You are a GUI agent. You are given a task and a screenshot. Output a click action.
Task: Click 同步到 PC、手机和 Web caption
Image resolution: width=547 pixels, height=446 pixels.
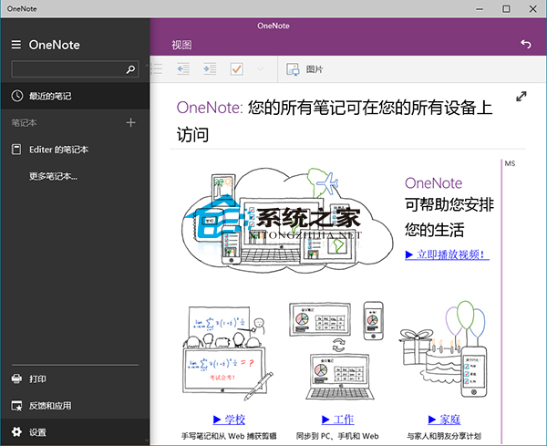337,436
